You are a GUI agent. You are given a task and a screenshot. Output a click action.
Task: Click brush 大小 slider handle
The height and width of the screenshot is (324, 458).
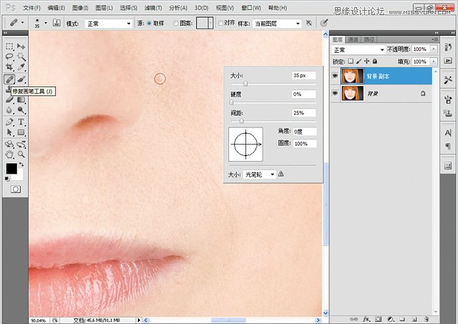(x=245, y=84)
